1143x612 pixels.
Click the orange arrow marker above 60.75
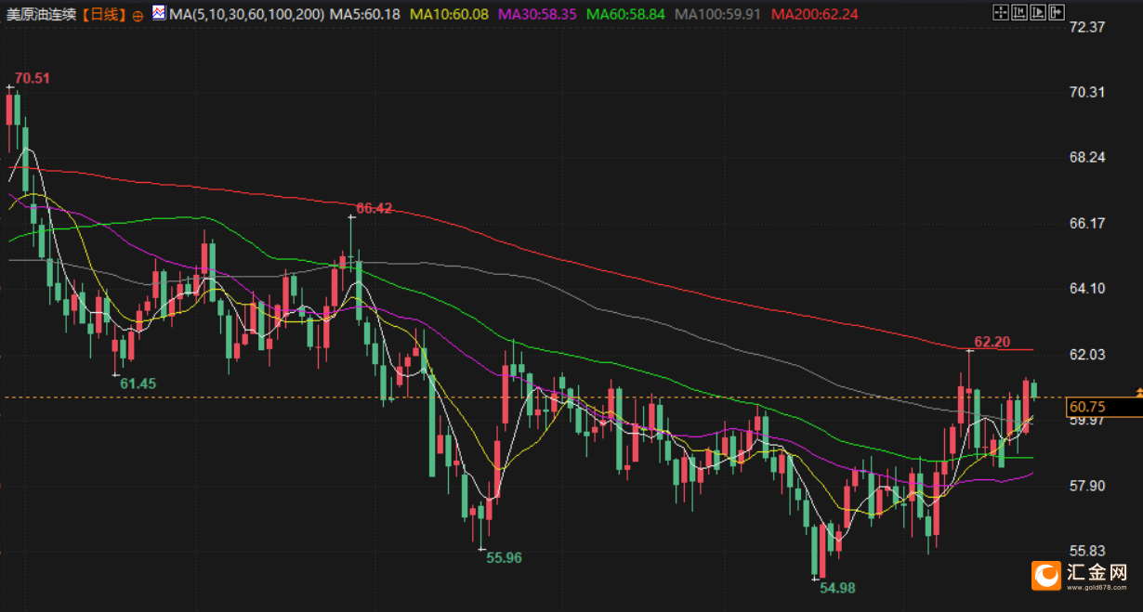pyautogui.click(x=1138, y=394)
